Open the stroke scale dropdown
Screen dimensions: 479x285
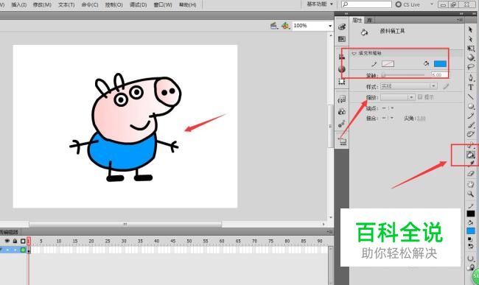tap(398, 97)
